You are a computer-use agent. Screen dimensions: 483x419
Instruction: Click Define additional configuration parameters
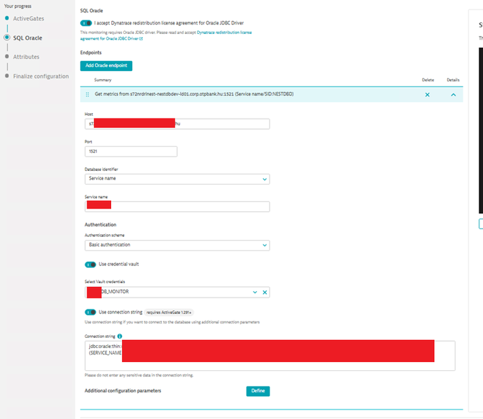click(x=258, y=391)
